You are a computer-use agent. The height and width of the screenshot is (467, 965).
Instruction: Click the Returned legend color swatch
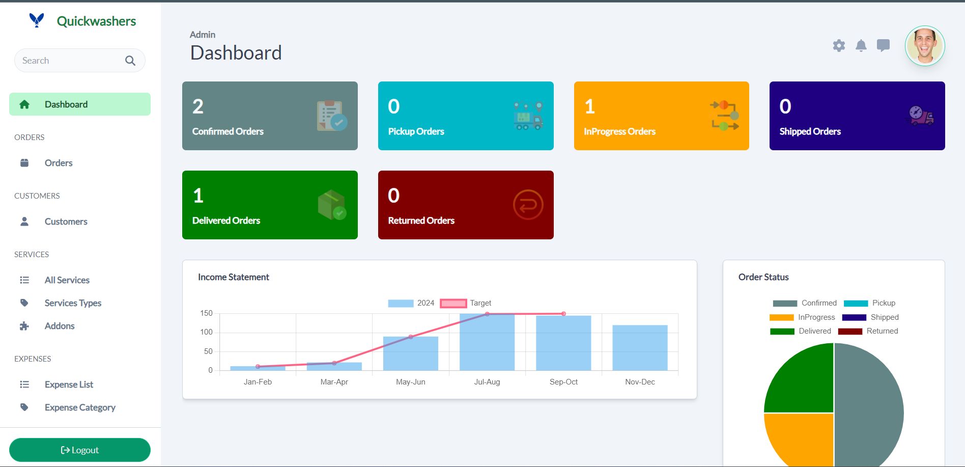(x=850, y=331)
